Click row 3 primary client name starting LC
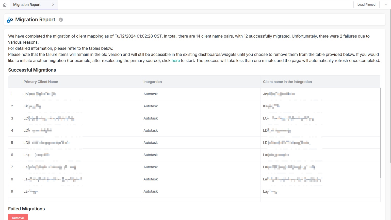 [x=49, y=118]
